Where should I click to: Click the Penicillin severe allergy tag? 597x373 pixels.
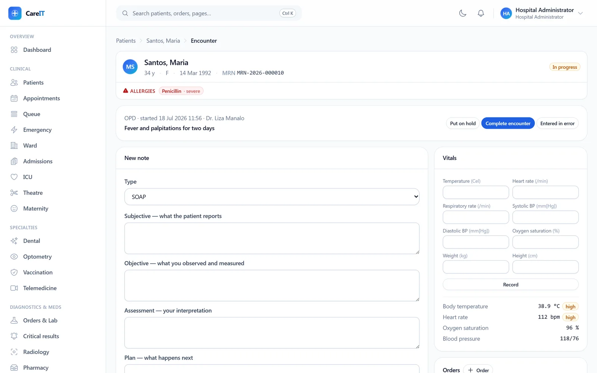click(181, 91)
